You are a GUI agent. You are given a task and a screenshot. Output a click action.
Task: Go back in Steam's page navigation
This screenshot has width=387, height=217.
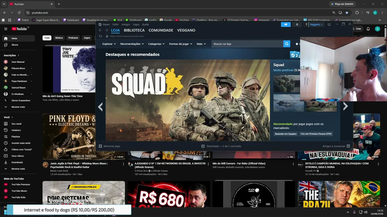click(100, 30)
